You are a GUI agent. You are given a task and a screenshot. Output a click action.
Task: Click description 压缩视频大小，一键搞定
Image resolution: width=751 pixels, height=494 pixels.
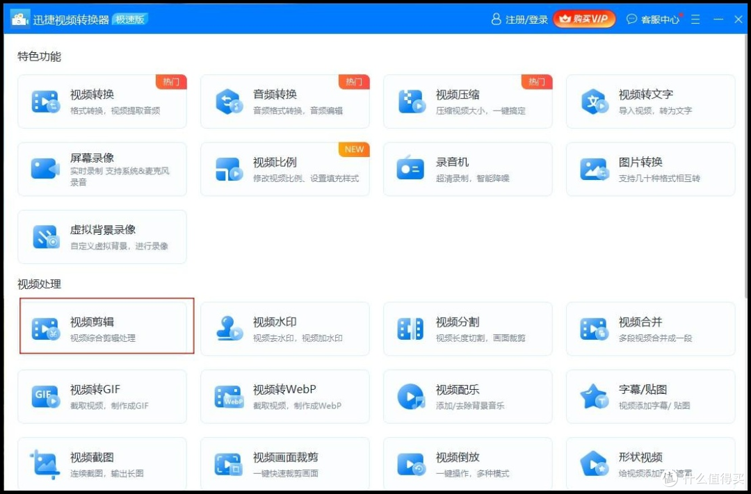[x=481, y=110]
